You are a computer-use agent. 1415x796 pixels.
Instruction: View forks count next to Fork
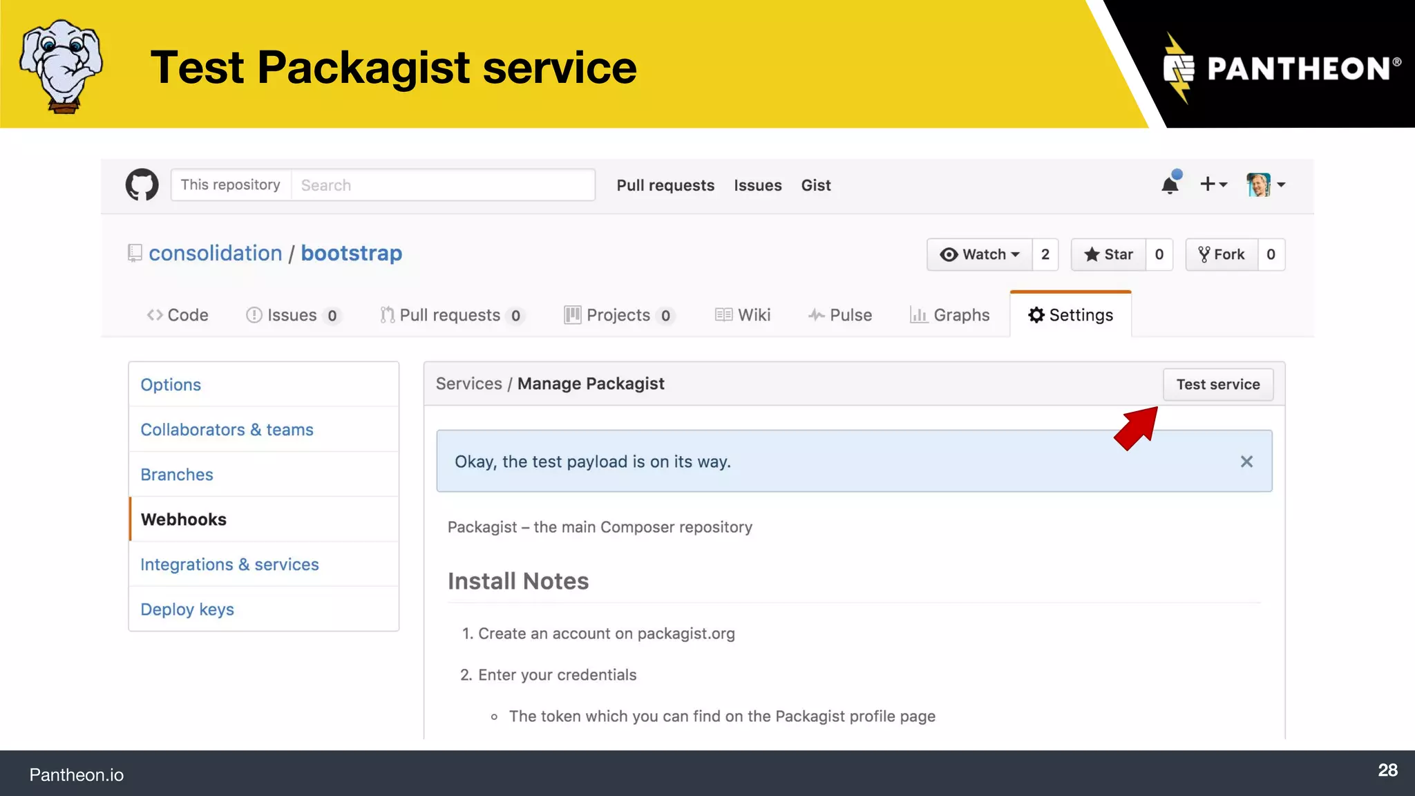click(1271, 254)
